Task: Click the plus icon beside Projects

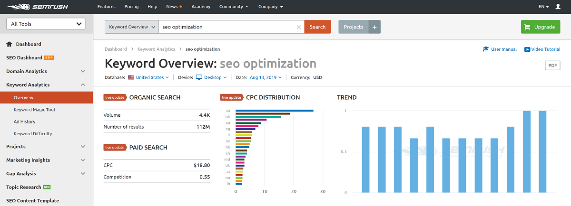Action: pos(374,27)
